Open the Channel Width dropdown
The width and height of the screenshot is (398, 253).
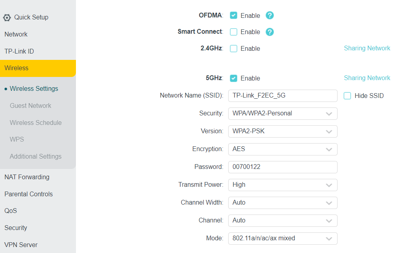coord(283,203)
